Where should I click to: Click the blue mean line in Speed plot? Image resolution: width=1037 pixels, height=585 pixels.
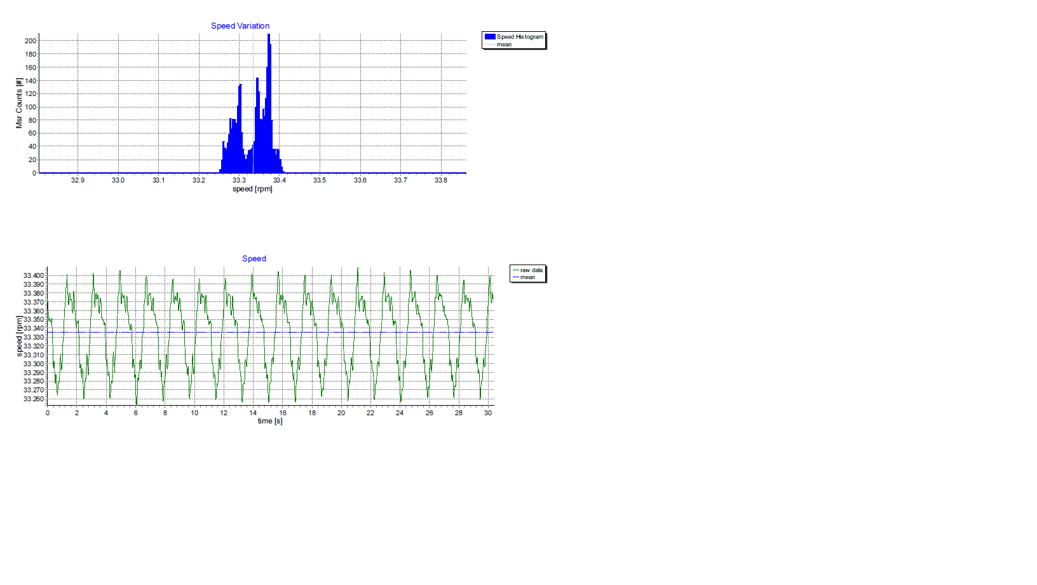coord(270,332)
